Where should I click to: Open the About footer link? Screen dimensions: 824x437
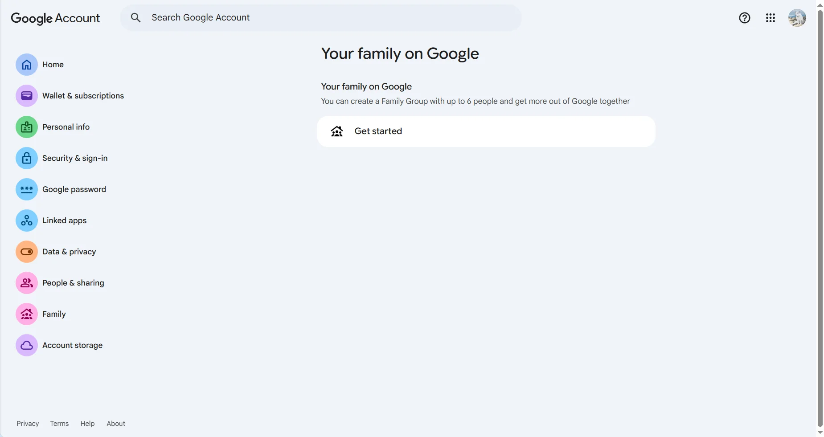(x=116, y=424)
